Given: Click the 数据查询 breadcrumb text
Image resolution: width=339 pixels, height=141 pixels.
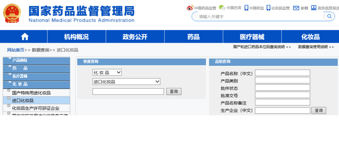Looking at the screenshot, I should 40,50.
